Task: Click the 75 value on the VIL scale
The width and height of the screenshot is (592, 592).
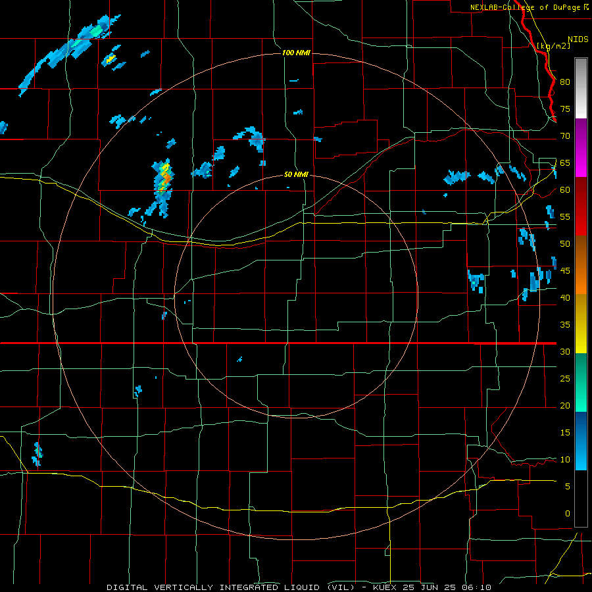Action: tap(565, 109)
